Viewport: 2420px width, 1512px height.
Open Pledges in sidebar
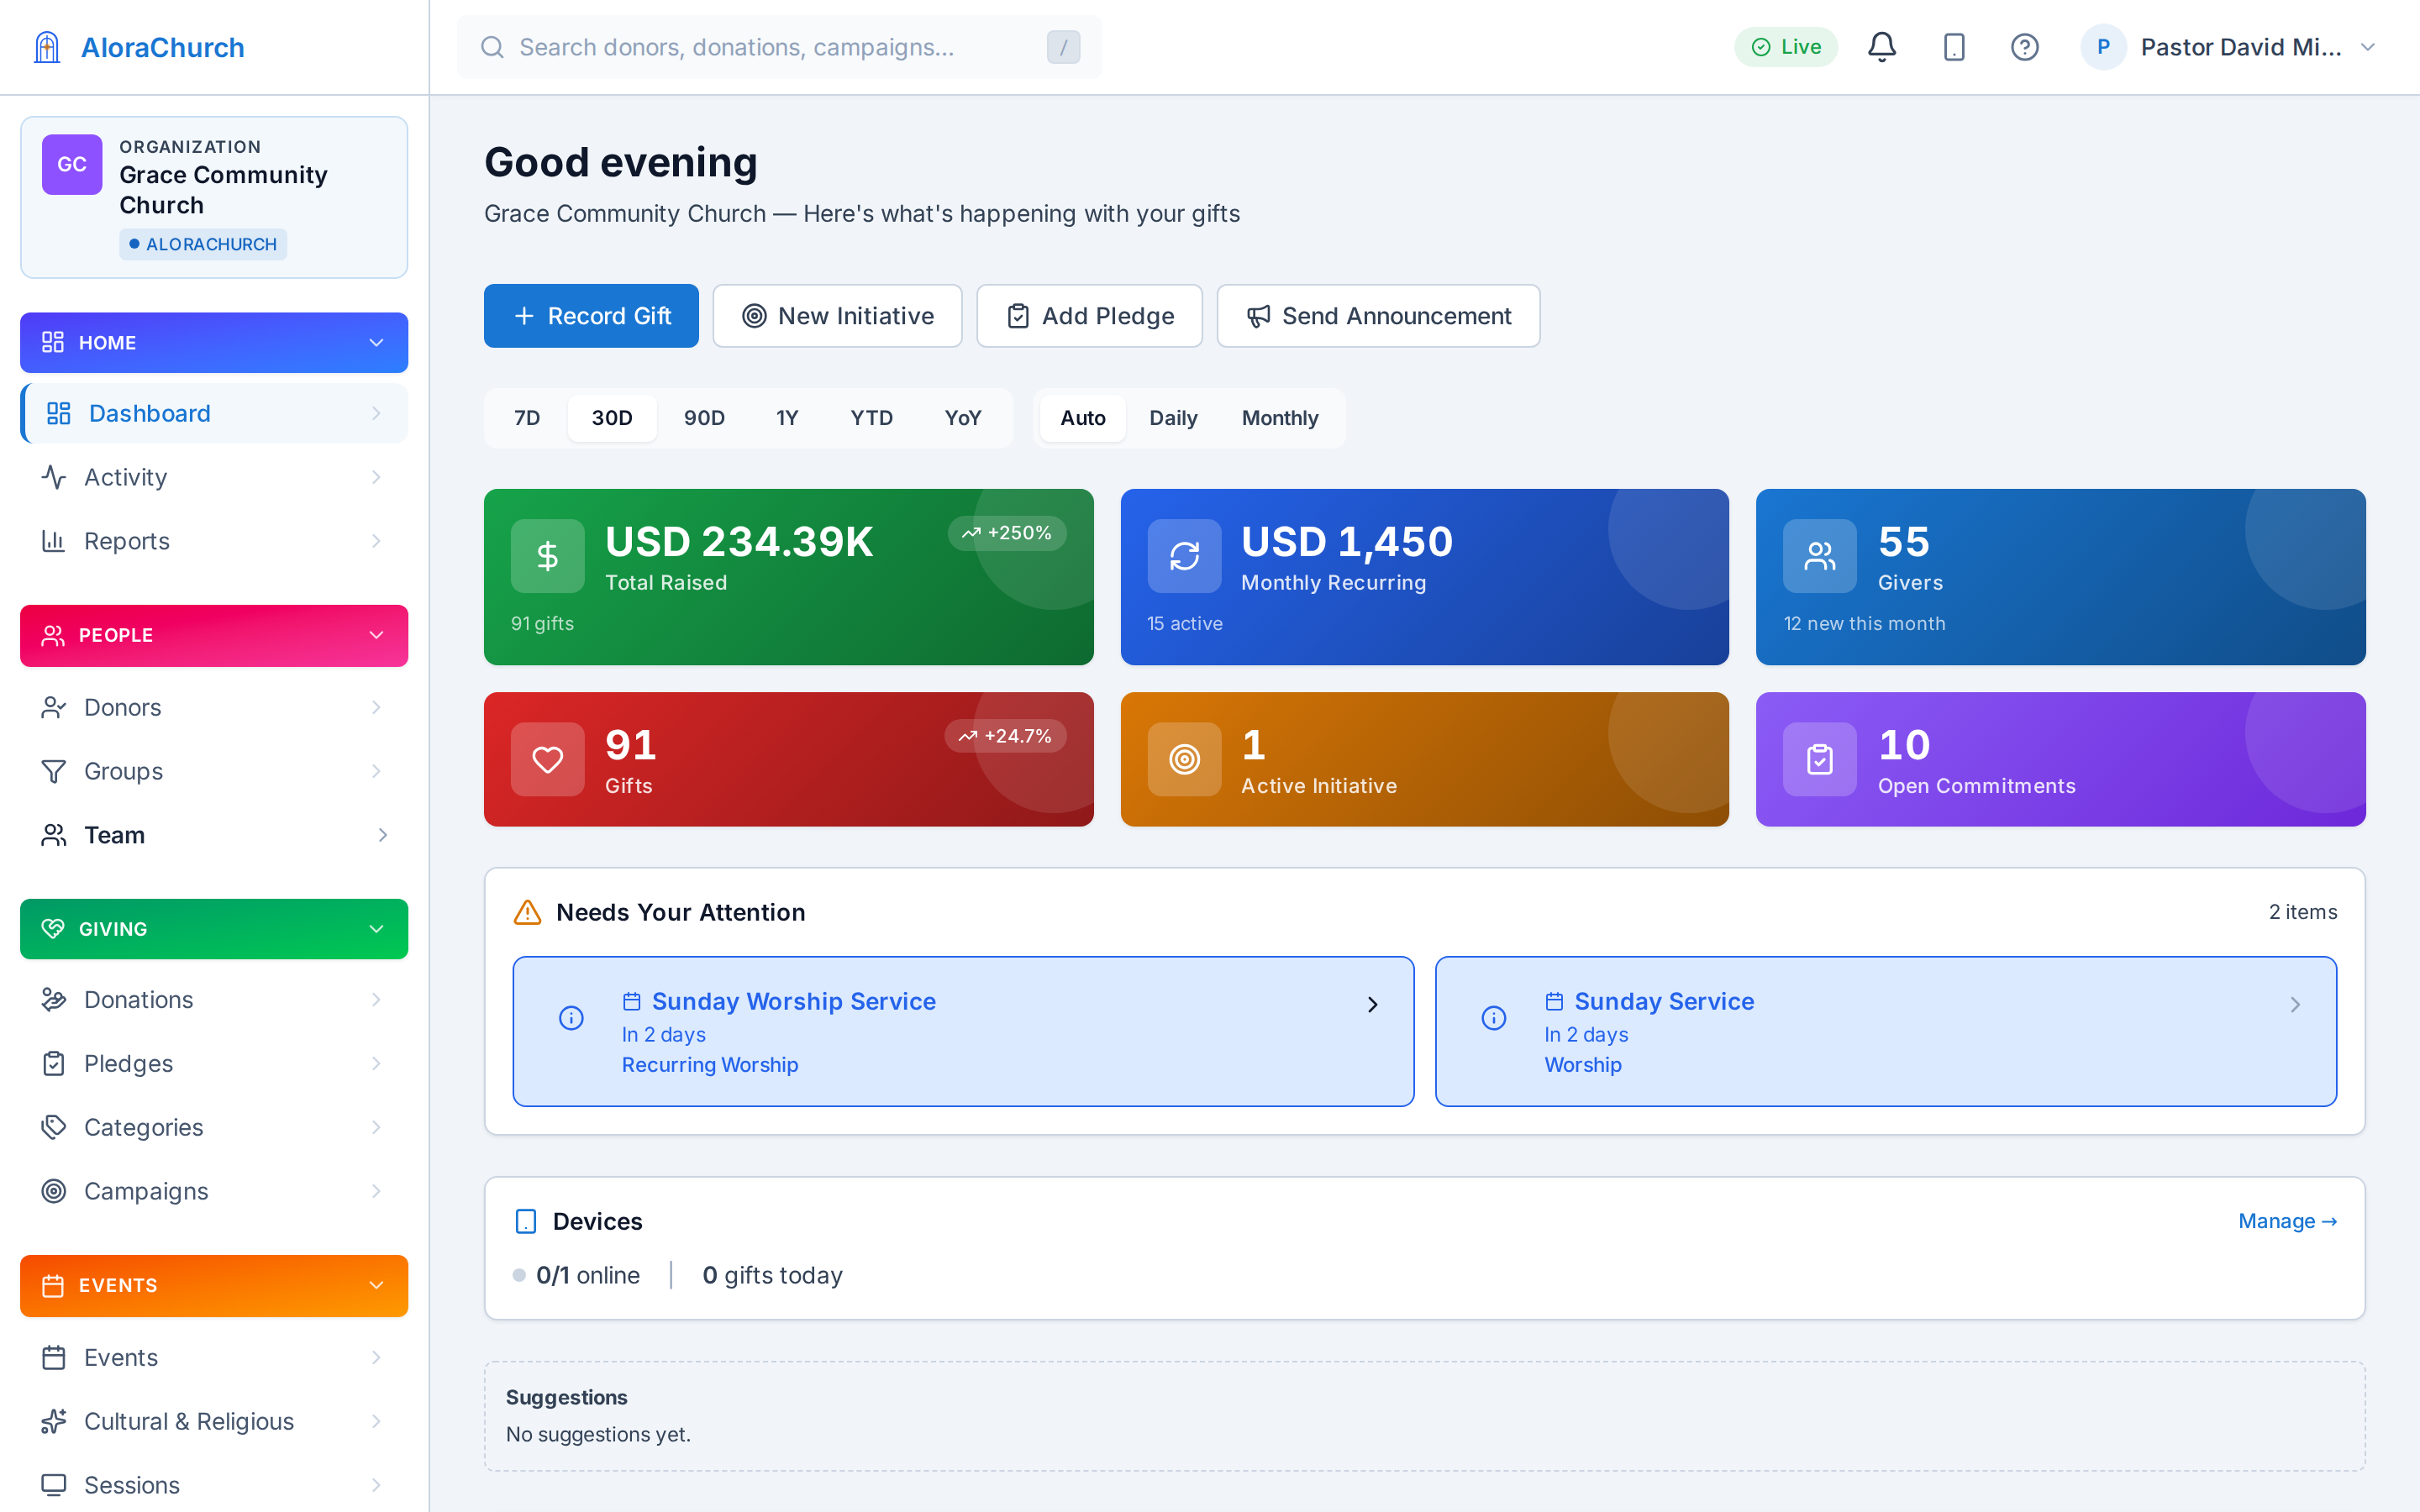pos(214,1063)
